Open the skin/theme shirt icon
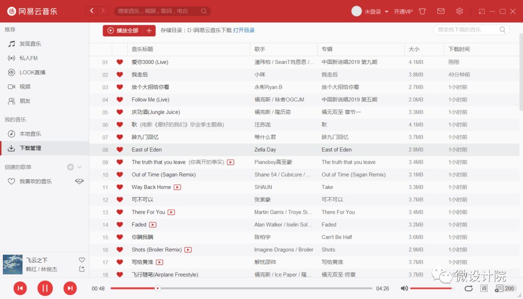 422,11
